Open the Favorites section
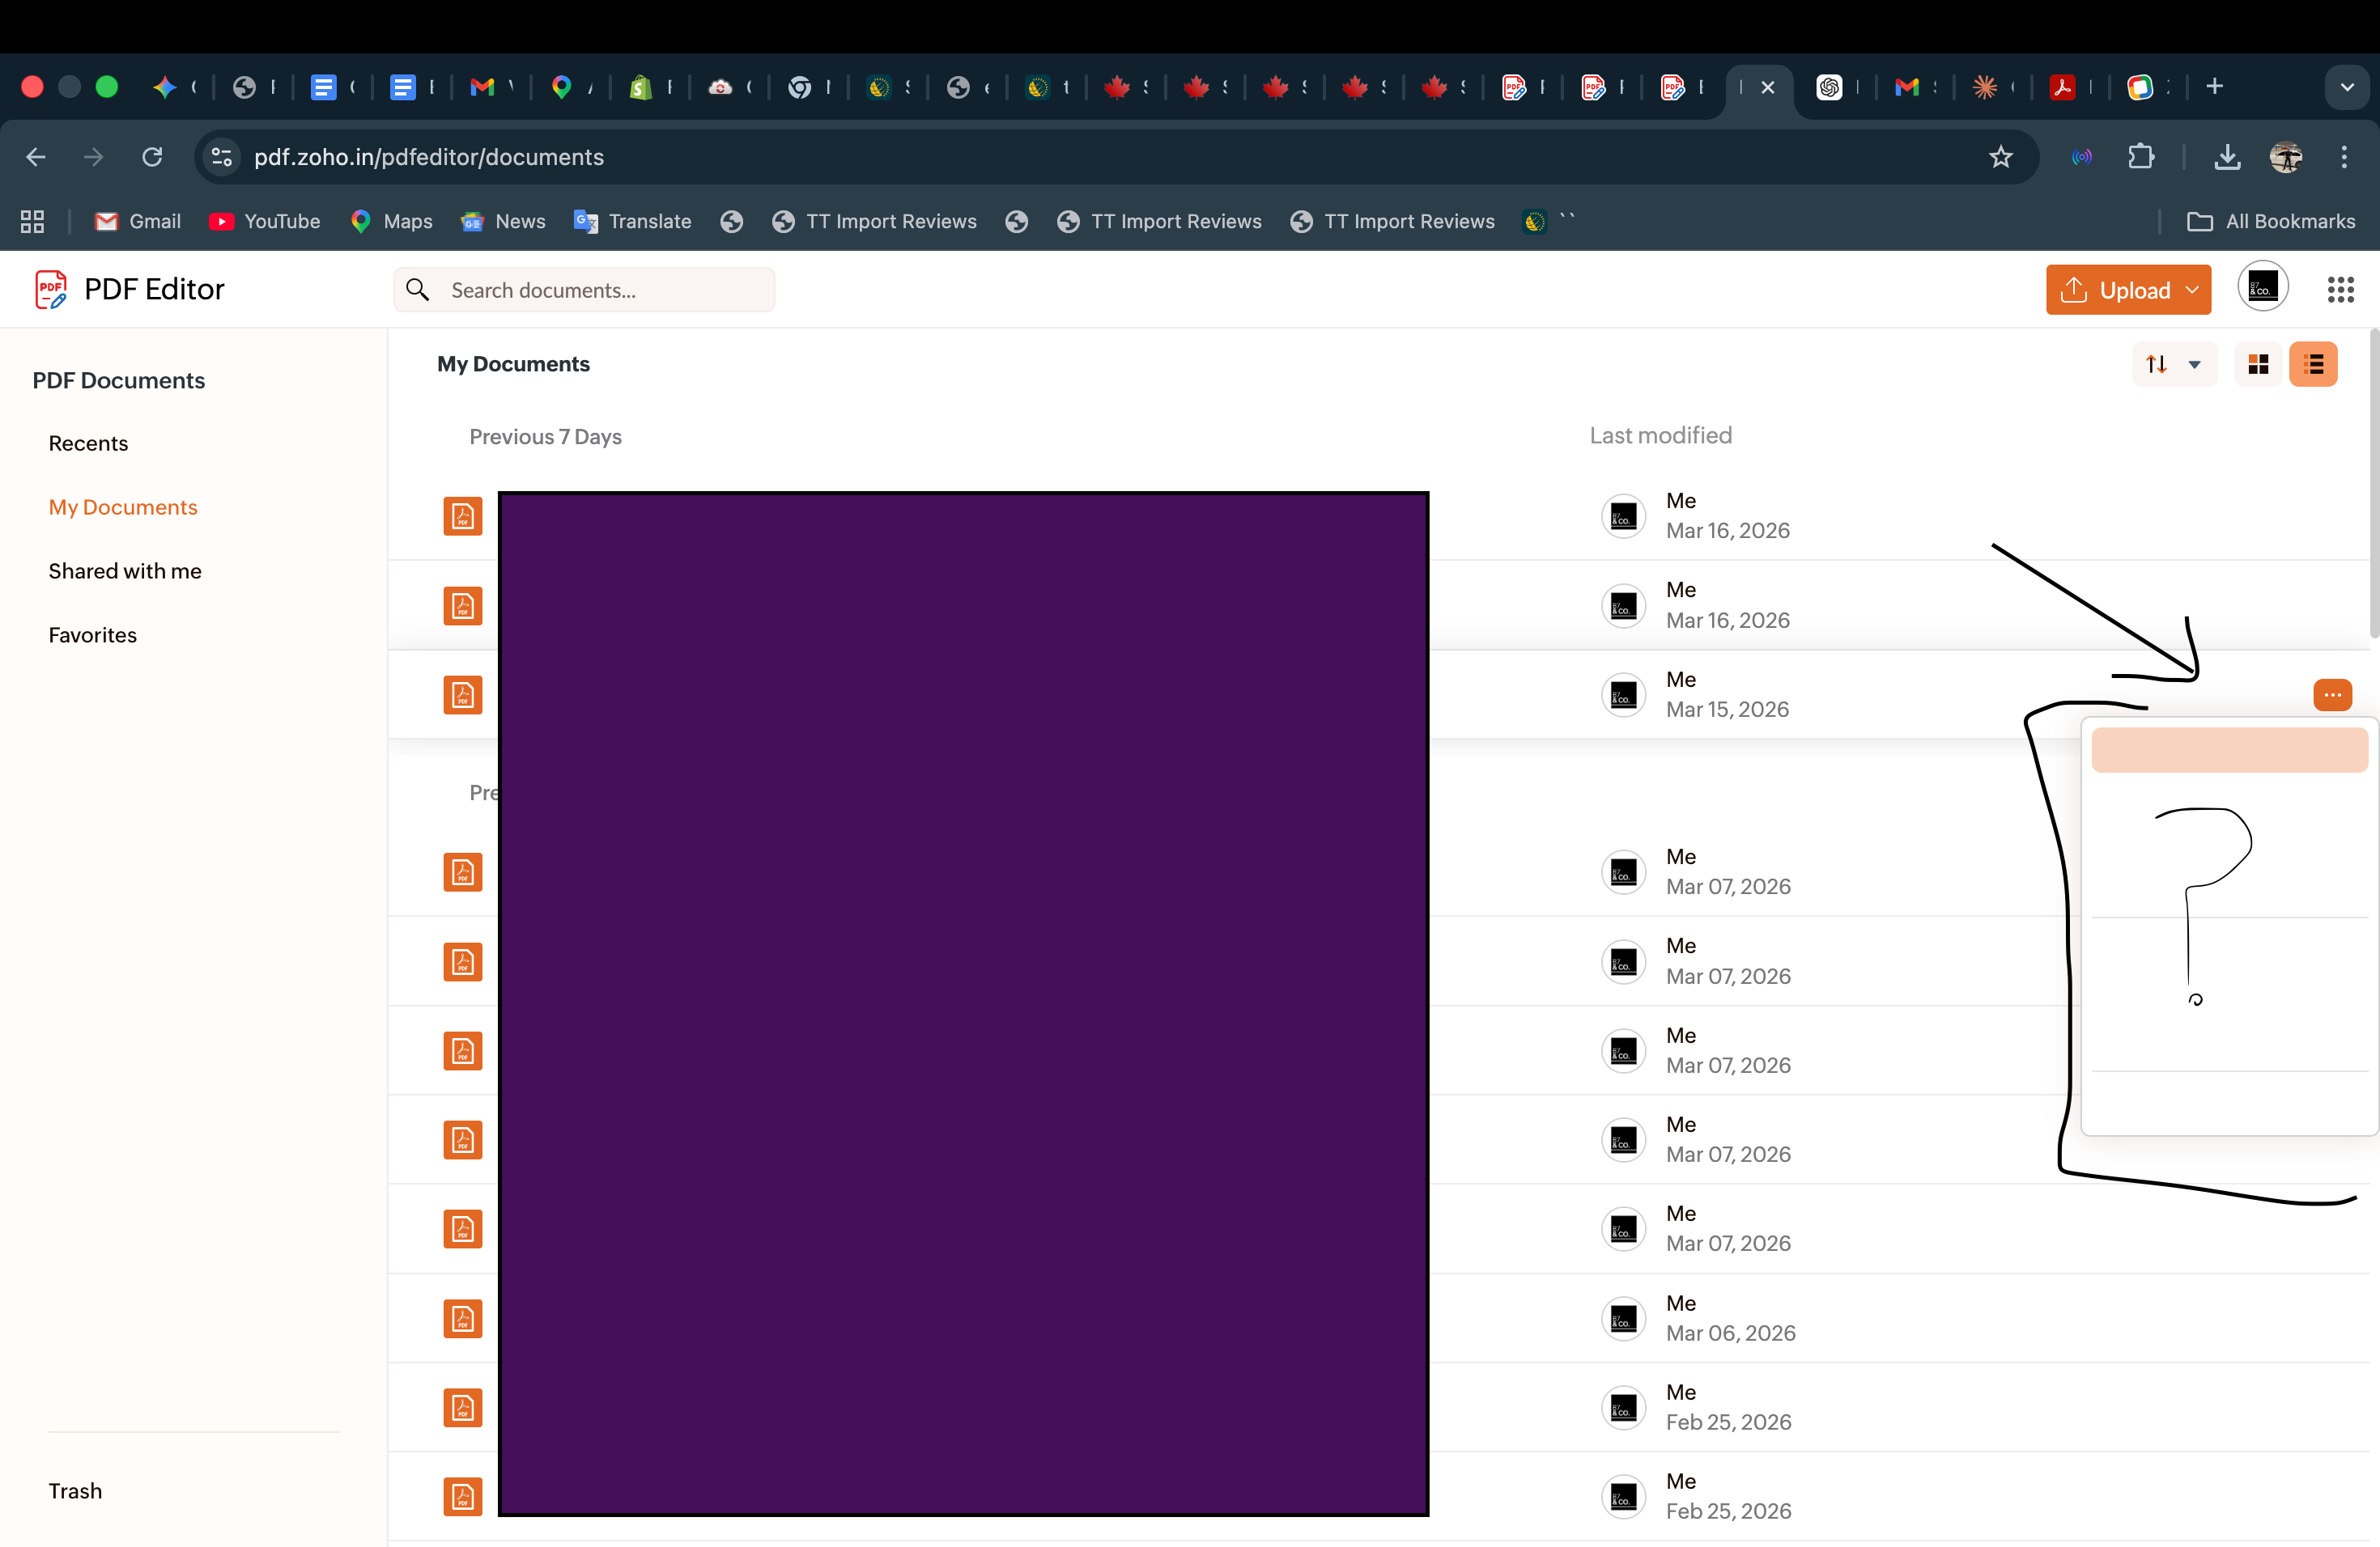The width and height of the screenshot is (2380, 1547). 92,634
